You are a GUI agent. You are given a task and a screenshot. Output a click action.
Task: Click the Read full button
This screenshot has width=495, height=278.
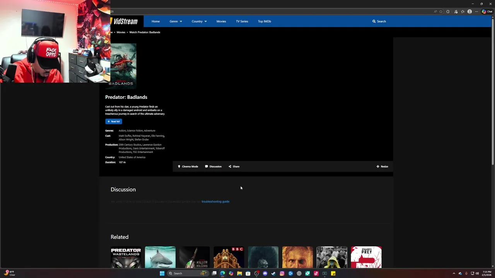coord(114,121)
